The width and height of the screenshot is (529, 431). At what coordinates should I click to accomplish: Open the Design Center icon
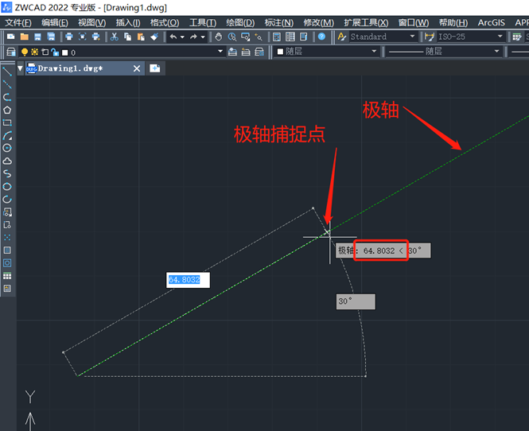click(290, 37)
